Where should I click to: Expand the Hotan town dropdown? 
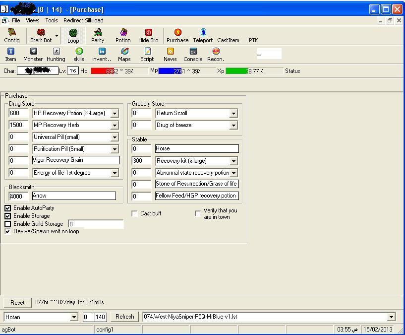[74, 317]
